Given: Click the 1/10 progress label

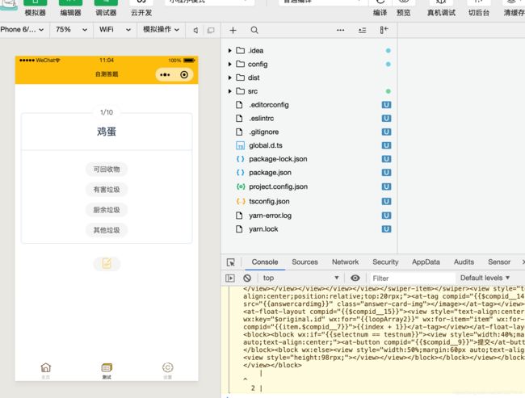Looking at the screenshot, I should (x=107, y=112).
